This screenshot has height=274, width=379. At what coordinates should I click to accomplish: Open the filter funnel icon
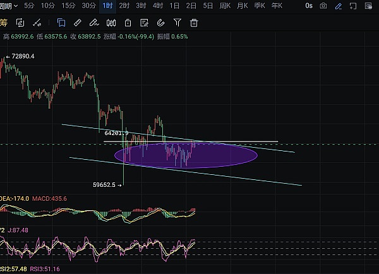(177, 22)
